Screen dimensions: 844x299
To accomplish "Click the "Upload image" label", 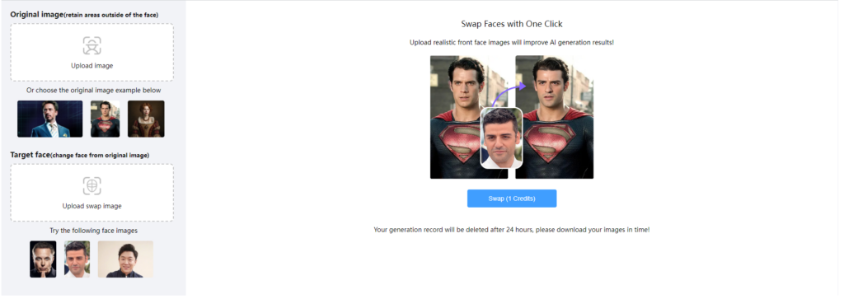I will click(92, 66).
